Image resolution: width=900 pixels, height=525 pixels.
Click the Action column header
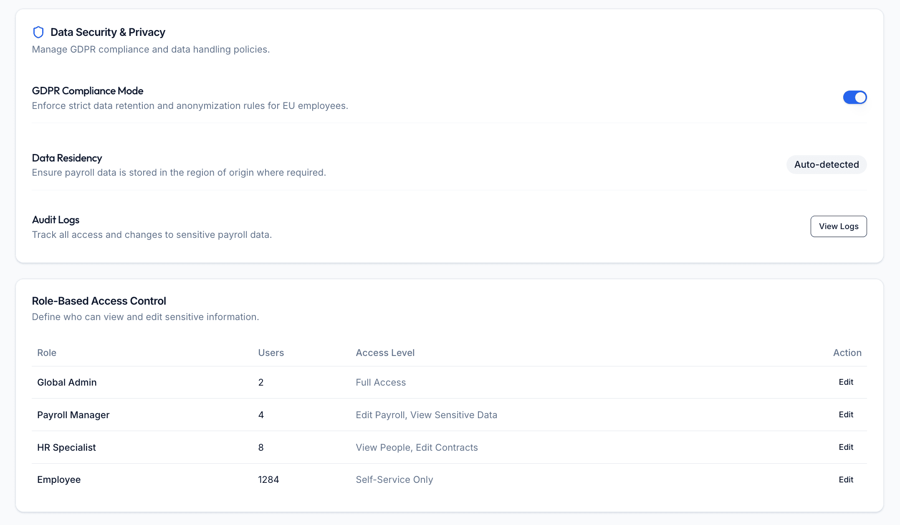click(847, 353)
